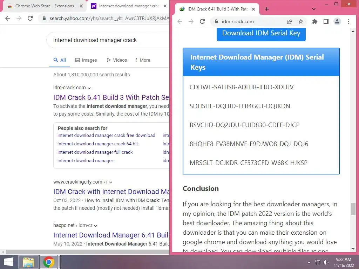The width and height of the screenshot is (359, 269).
Task: Expand the www.crackingcity.com result chevron
Action: tap(110, 182)
